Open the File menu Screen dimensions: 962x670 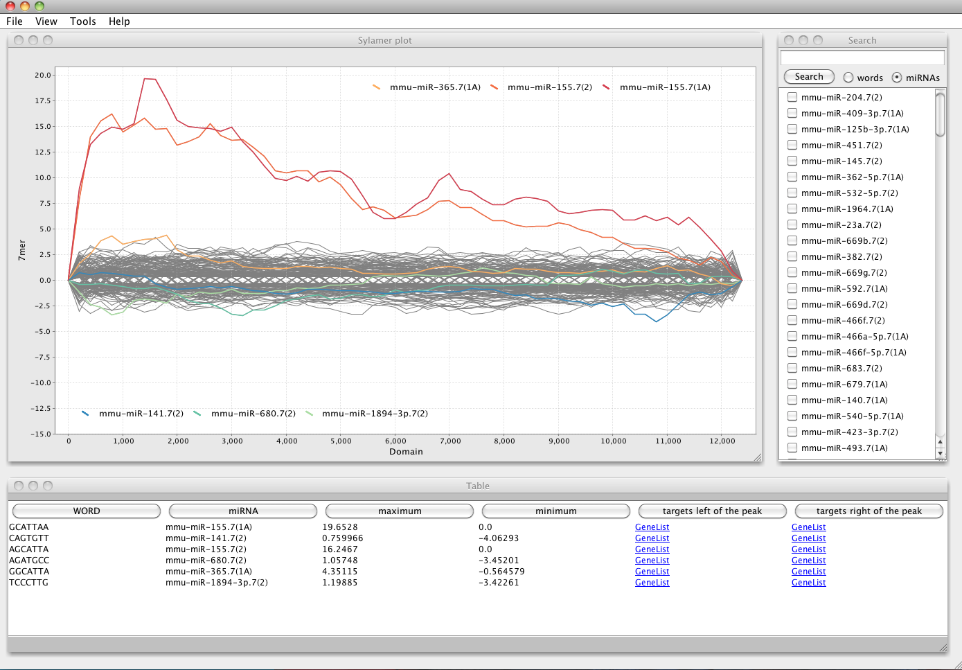(x=15, y=21)
